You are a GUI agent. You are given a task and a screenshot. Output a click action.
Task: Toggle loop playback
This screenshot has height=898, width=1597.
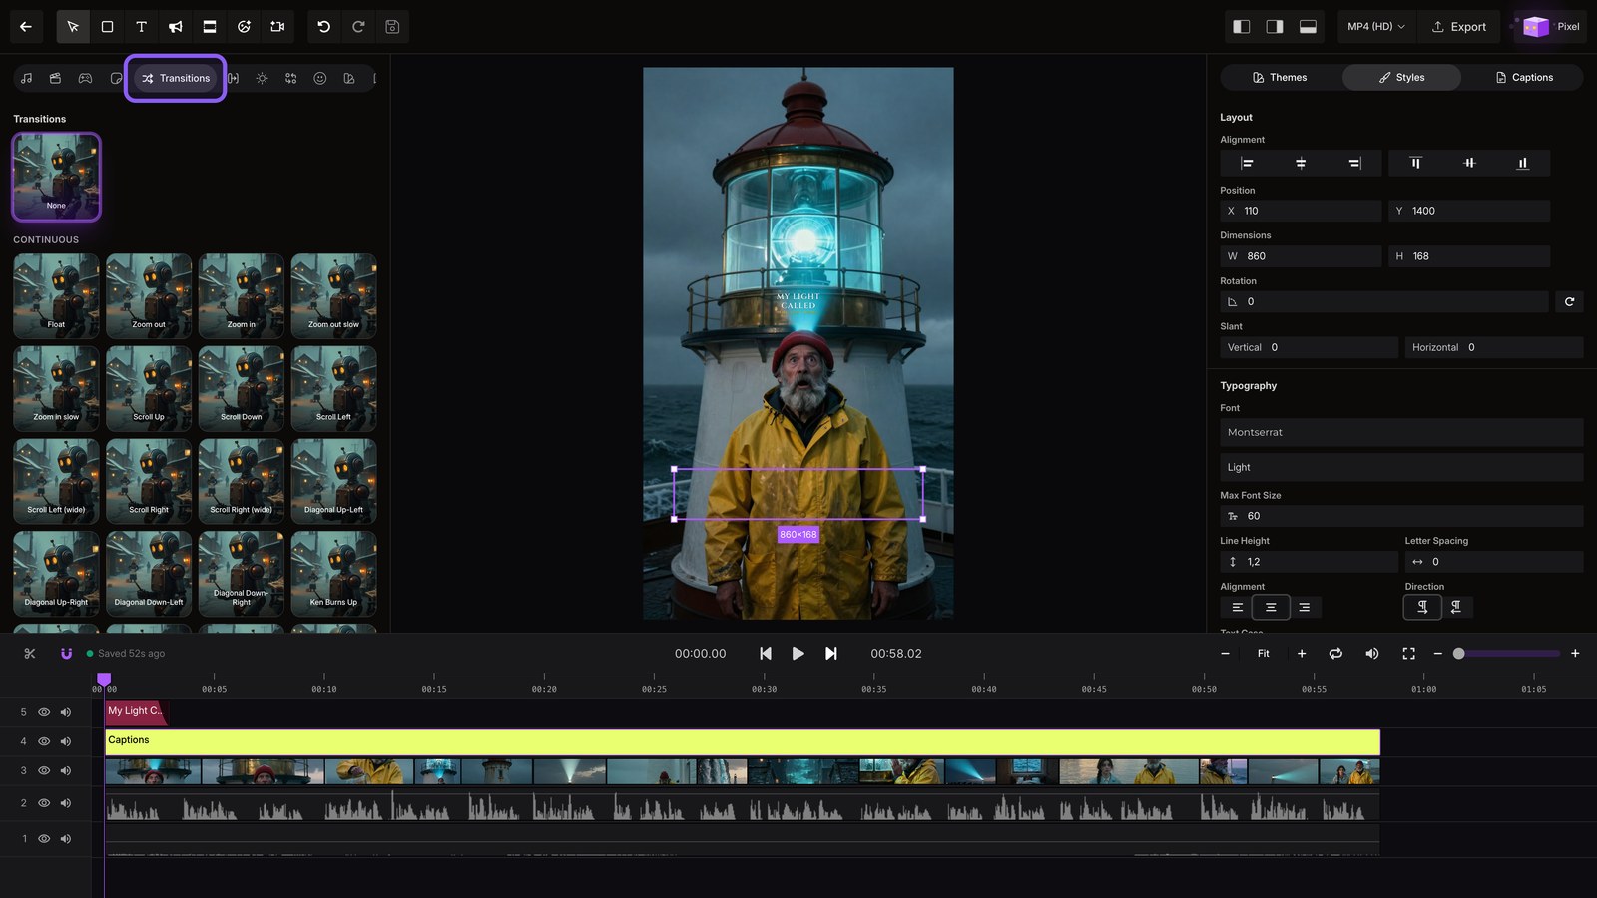tap(1335, 654)
